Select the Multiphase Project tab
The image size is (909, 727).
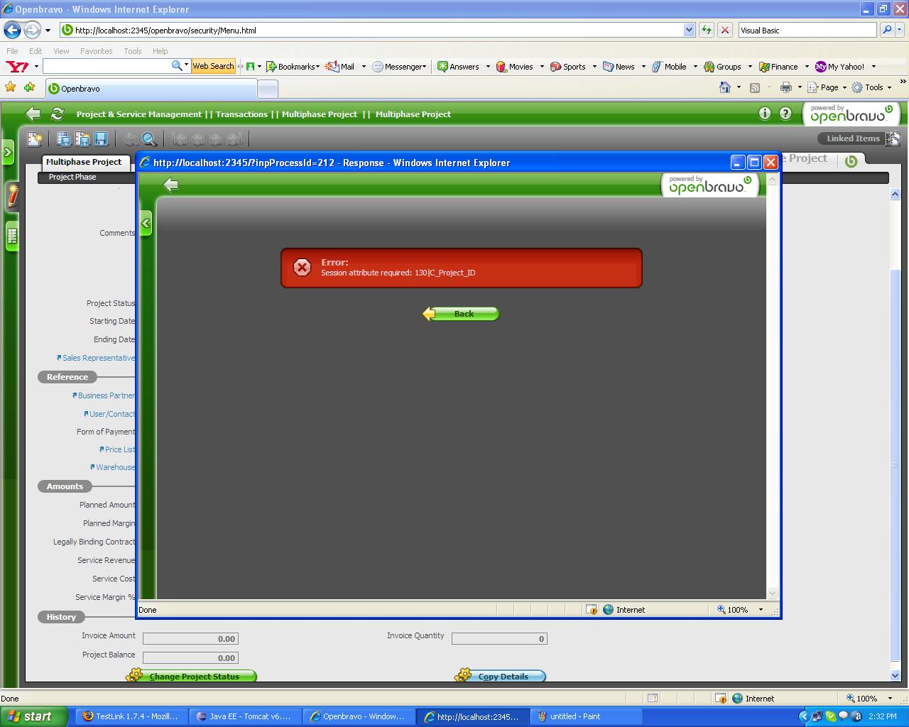[84, 162]
